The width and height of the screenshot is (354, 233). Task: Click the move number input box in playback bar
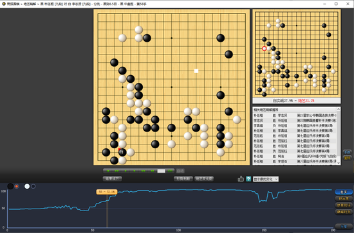(161, 171)
